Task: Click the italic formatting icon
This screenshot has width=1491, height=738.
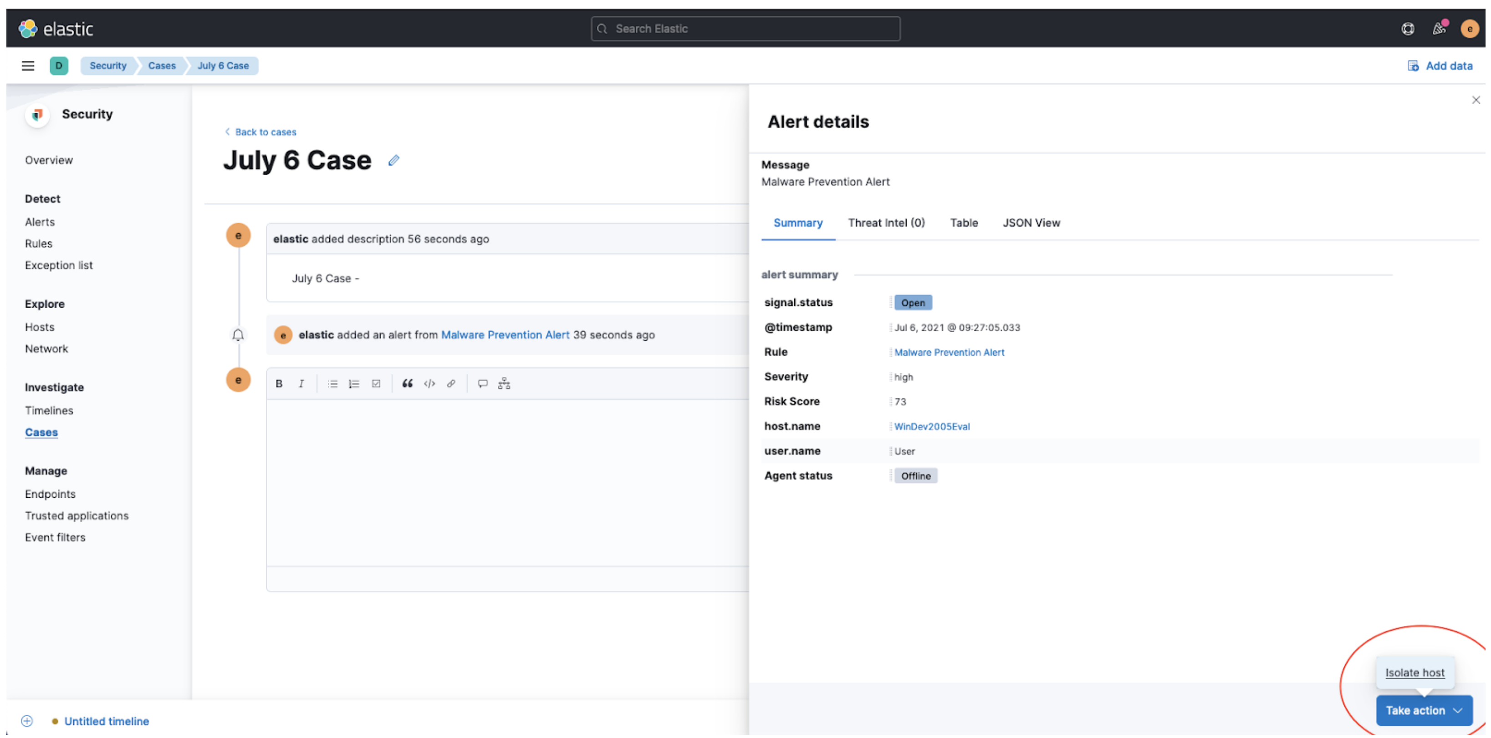Action: point(301,384)
